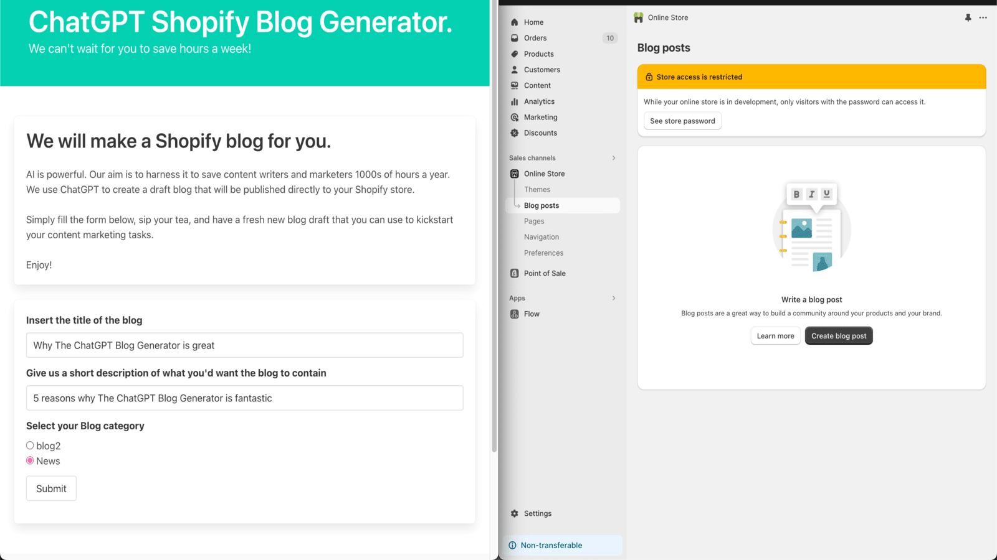Click the Marketing target icon
The width and height of the screenshot is (997, 560).
pos(515,117)
